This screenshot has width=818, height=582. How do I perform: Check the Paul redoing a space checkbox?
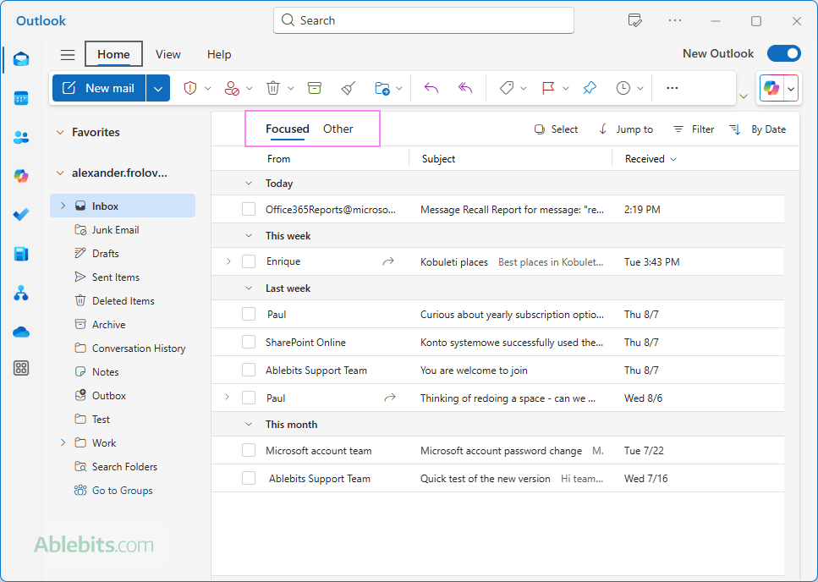(x=249, y=398)
